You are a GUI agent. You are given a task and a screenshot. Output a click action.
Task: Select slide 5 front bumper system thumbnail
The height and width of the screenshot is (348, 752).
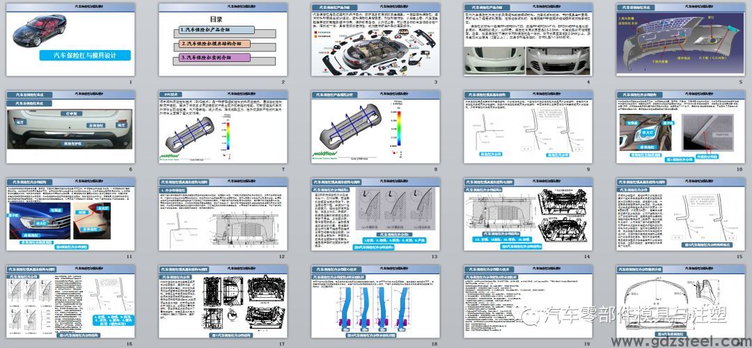click(x=680, y=39)
